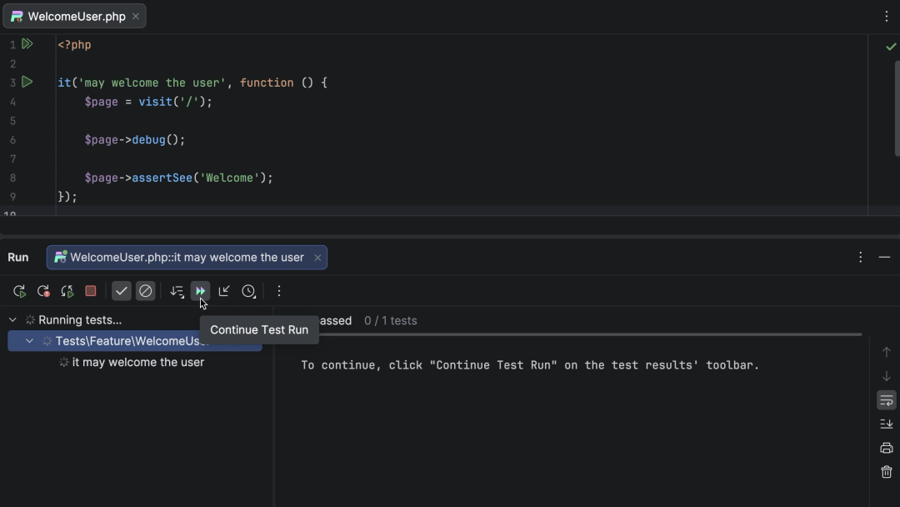Image resolution: width=900 pixels, height=507 pixels.
Task: Collapse the Running tests root node
Action: pyautogui.click(x=12, y=320)
